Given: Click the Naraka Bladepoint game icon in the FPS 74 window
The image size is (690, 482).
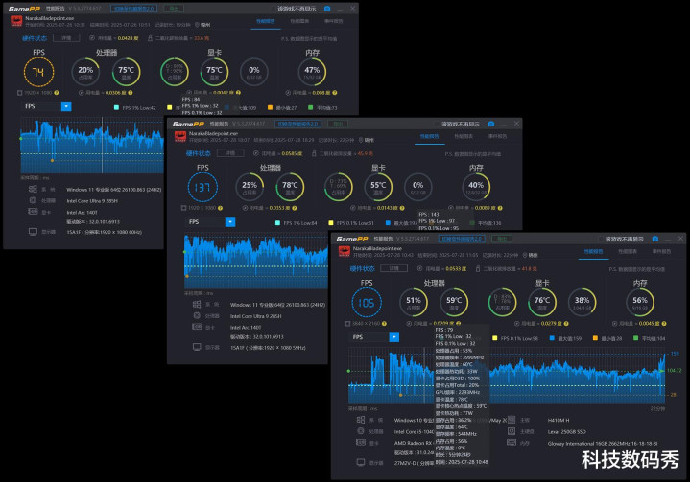Looking at the screenshot, I should coord(16,21).
